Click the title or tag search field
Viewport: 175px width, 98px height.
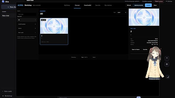pos(27,14)
